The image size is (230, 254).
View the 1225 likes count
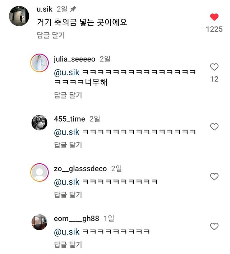(214, 29)
